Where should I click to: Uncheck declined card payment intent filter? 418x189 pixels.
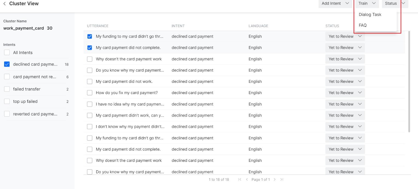point(7,64)
